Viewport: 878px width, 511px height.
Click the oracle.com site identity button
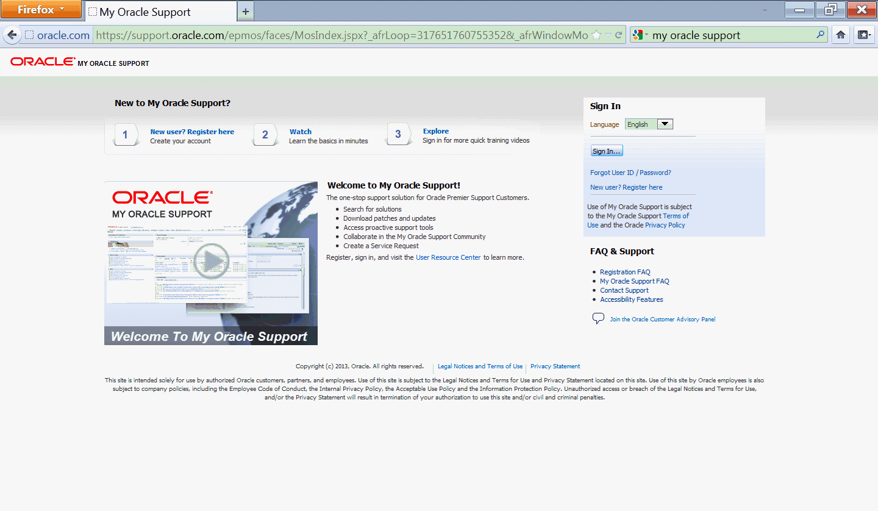click(57, 35)
